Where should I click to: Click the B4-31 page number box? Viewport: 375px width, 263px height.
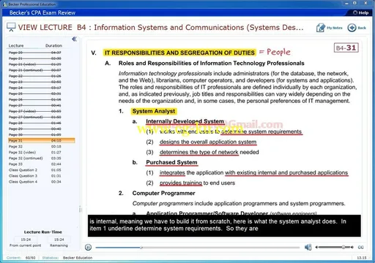click(346, 47)
